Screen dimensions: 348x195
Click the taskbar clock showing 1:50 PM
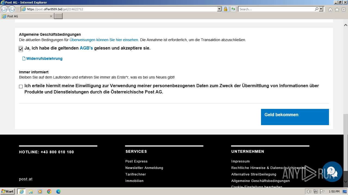334,191
